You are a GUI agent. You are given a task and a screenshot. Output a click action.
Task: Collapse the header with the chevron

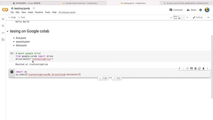click(x=208, y=17)
